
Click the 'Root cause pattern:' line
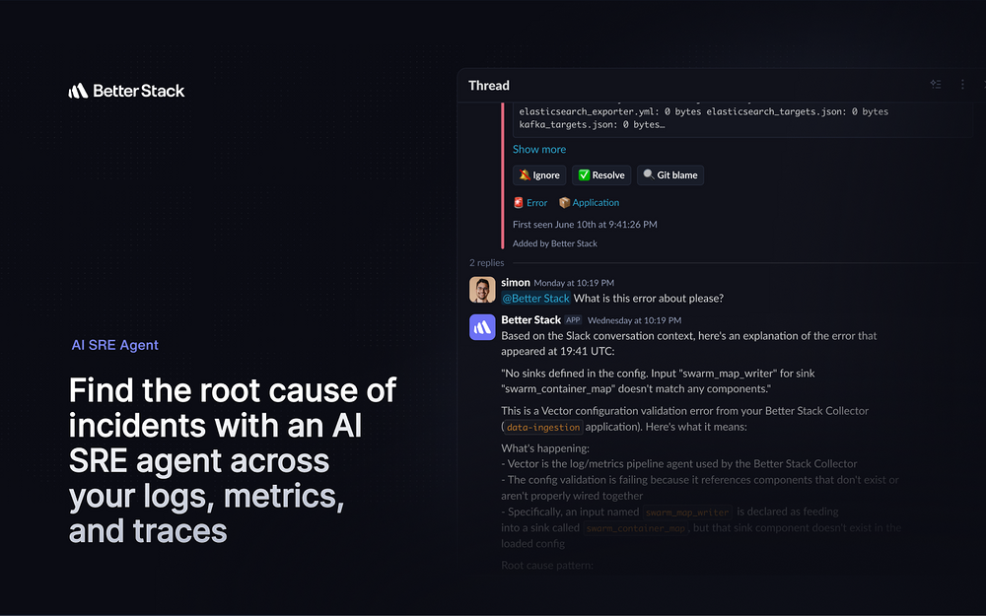click(x=547, y=565)
